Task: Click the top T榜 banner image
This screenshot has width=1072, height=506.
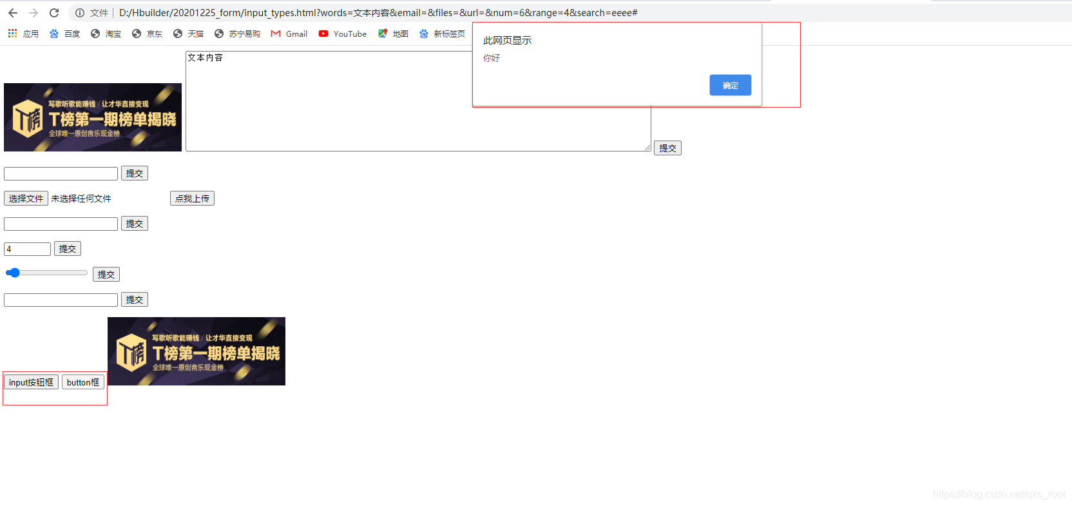Action: (x=93, y=117)
